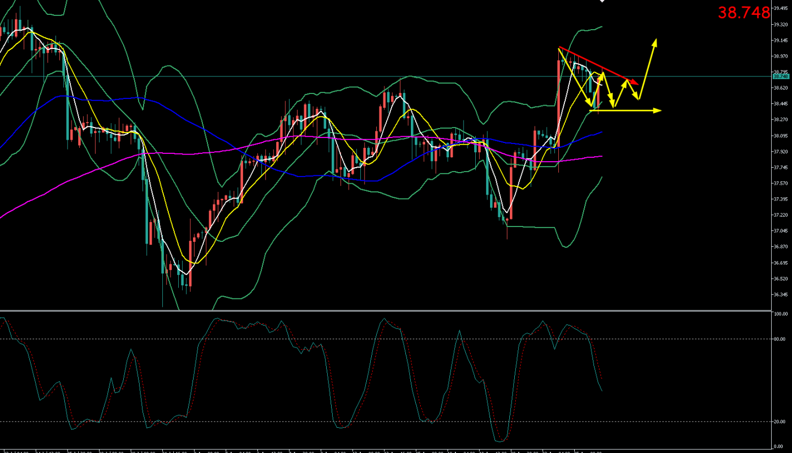
Task: Select the horizontal yellow support arrow
Action: click(x=625, y=111)
